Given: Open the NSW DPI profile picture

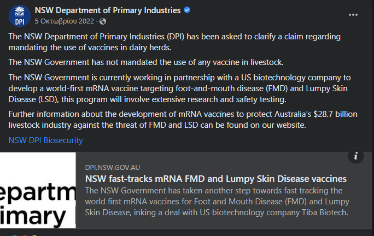Looking at the screenshot, I should tap(20, 16).
